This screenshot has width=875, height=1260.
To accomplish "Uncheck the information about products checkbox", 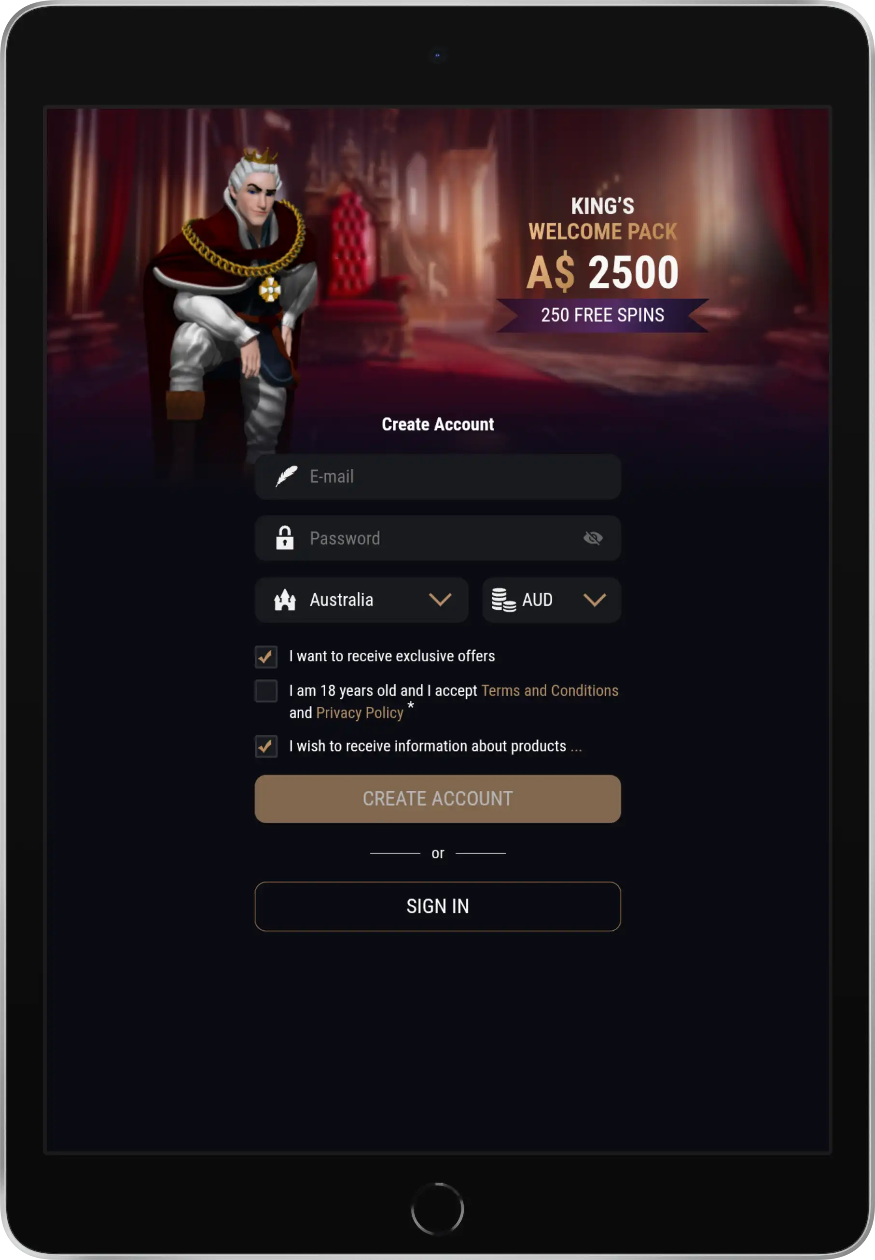I will pos(266,746).
